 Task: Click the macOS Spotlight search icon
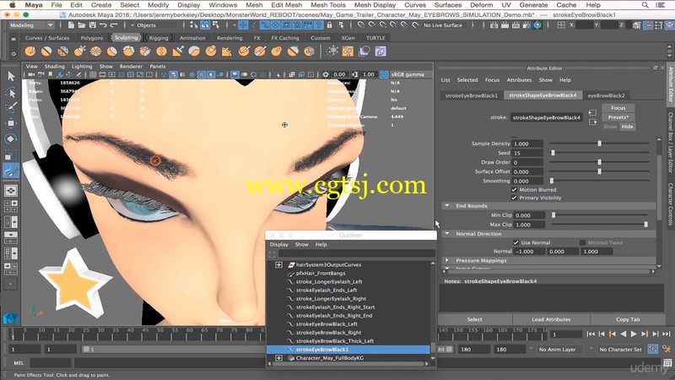point(645,5)
